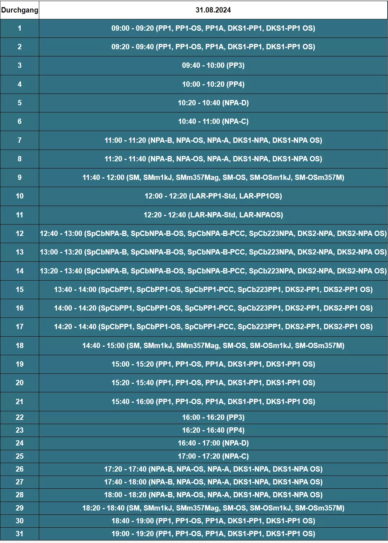Select the 31.08.2024 date header
Viewport: 388px width, 543px height.
coord(213,10)
